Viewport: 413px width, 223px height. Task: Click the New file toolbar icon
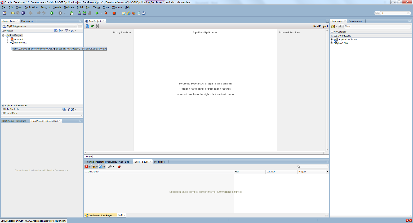(x=4, y=13)
